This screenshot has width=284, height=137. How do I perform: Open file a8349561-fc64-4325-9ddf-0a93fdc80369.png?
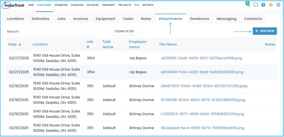pos(202,72)
